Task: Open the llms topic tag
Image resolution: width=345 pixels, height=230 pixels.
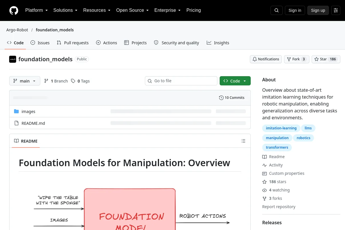Action: click(x=308, y=128)
